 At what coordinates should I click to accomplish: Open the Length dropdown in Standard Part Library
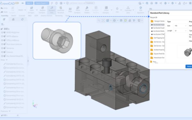point(180,31)
